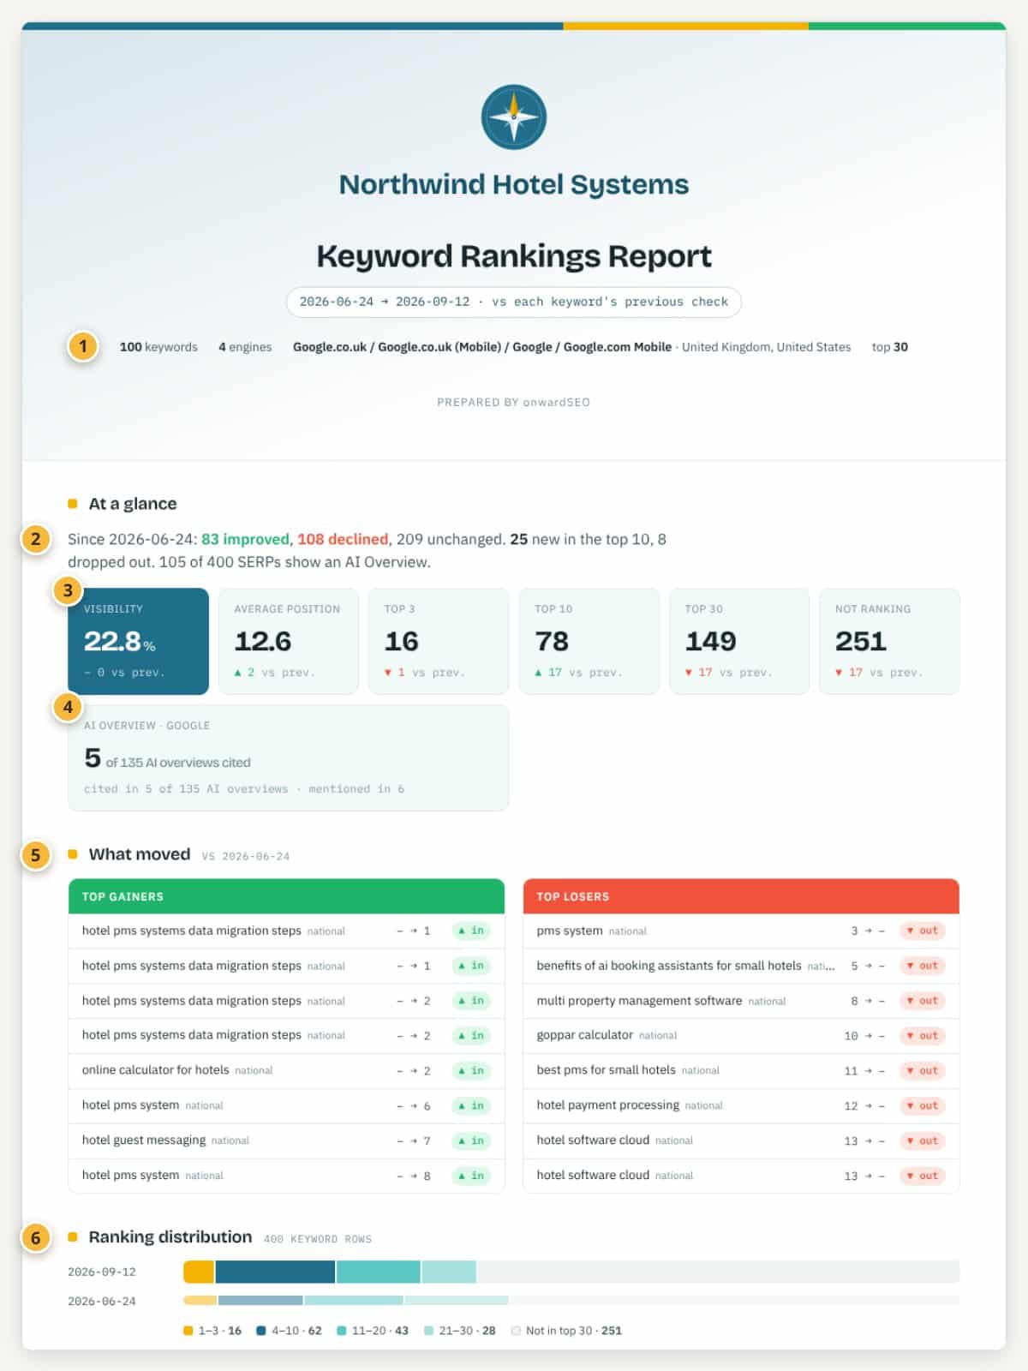The width and height of the screenshot is (1028, 1371).
Task: Click yellow 1–3 segment of 2026-09-12 bar
Action: pos(199,1272)
